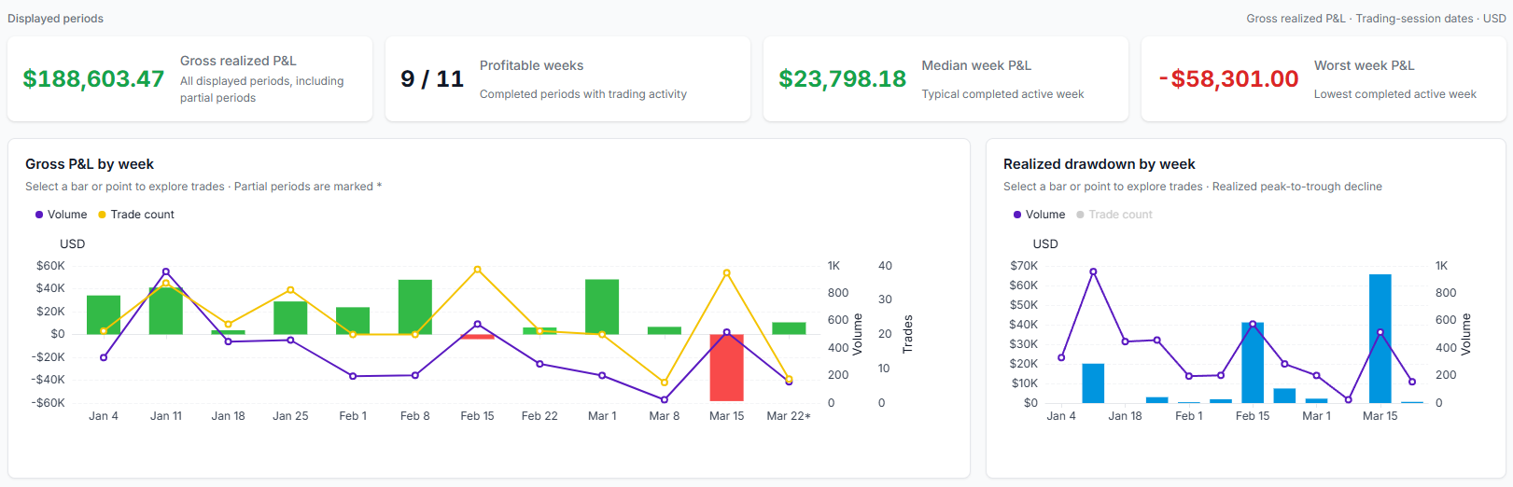Select the Jan 4 green P&L bar
This screenshot has height=487, width=1513.
pyautogui.click(x=104, y=314)
